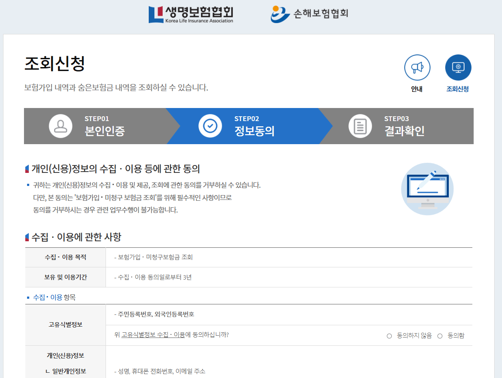Click the blue signing-screen illustration icon
This screenshot has height=378, width=502.
coord(427,189)
